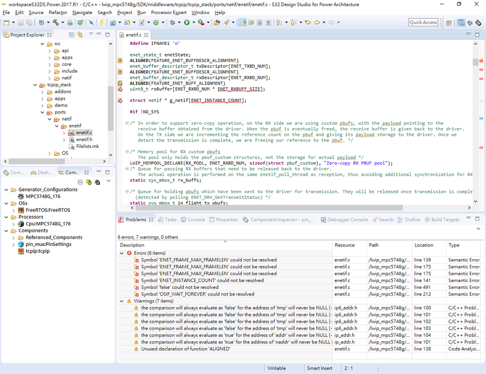Open the Processor Expert menu
This screenshot has height=374, width=486.
168,12
